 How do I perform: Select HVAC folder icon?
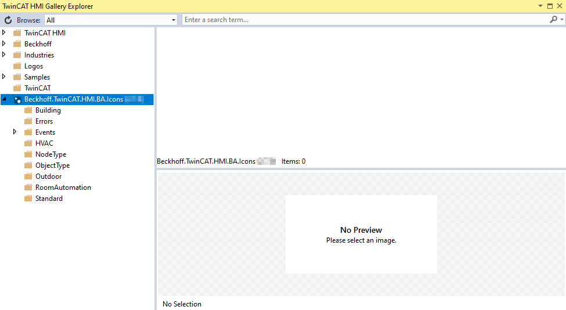coord(28,143)
